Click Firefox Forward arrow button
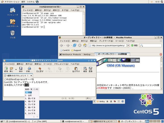Image resolution: width=164 pixels, height=123 pixels. (x=68, y=45)
